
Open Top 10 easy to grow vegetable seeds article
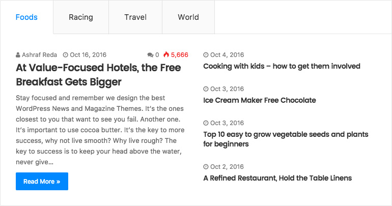point(286,139)
